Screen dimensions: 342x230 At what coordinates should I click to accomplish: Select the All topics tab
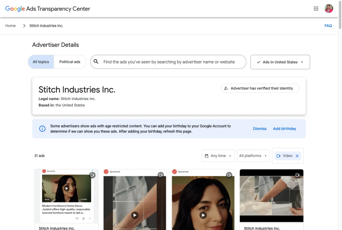point(41,62)
